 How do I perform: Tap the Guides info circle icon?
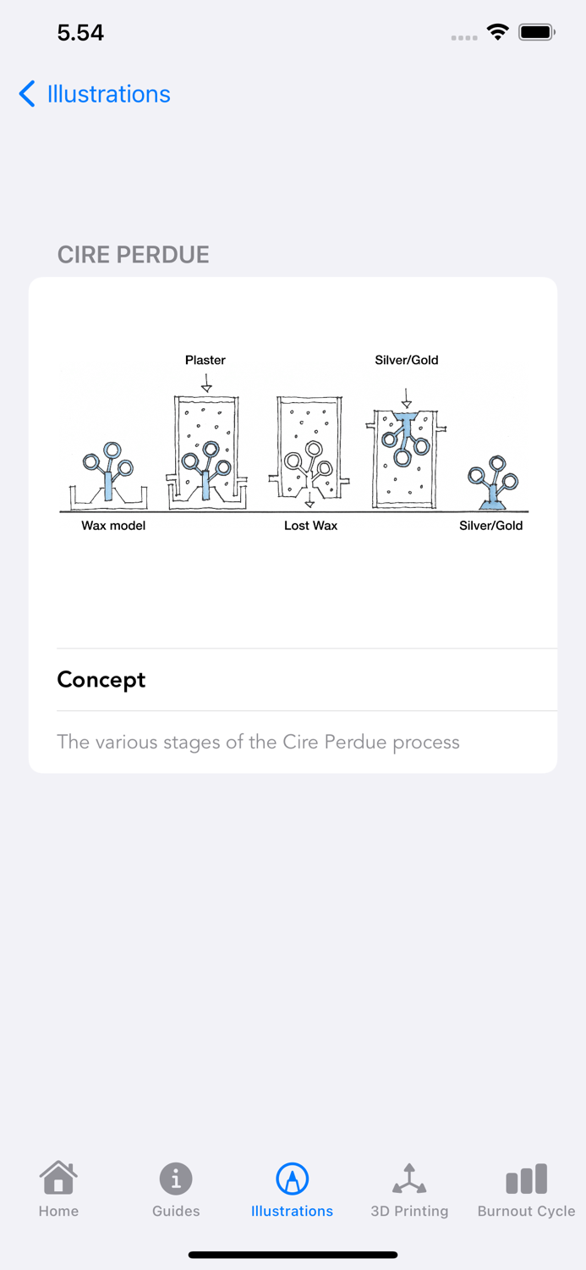tap(175, 1177)
